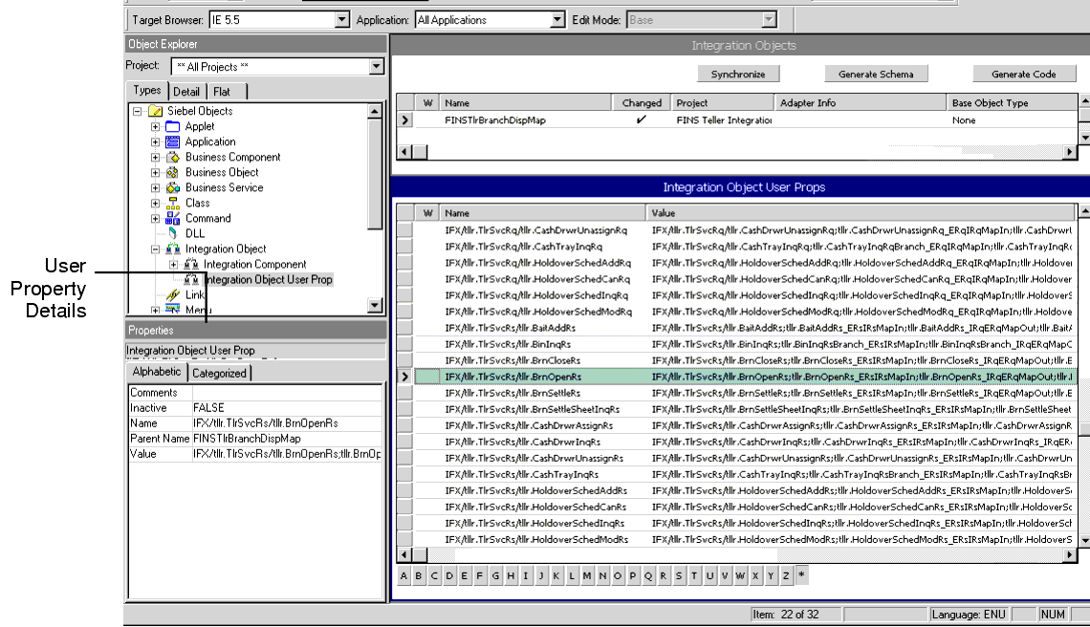Switch to the Detail tab
Screen dimensions: 1090x627
pos(186,92)
